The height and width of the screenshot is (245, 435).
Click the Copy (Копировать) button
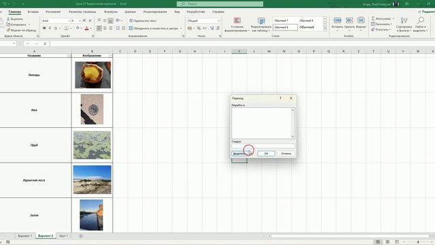[16, 24]
